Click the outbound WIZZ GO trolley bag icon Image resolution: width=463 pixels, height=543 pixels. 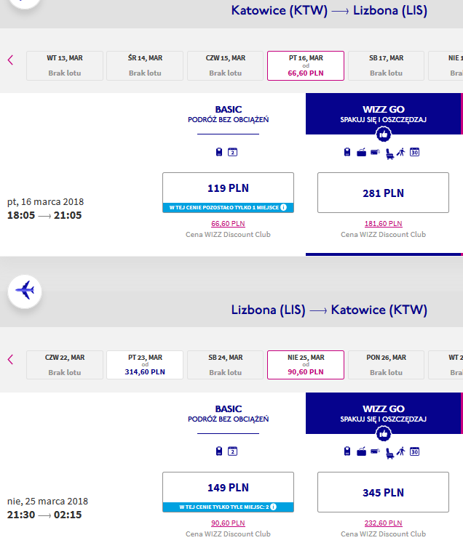(x=375, y=152)
